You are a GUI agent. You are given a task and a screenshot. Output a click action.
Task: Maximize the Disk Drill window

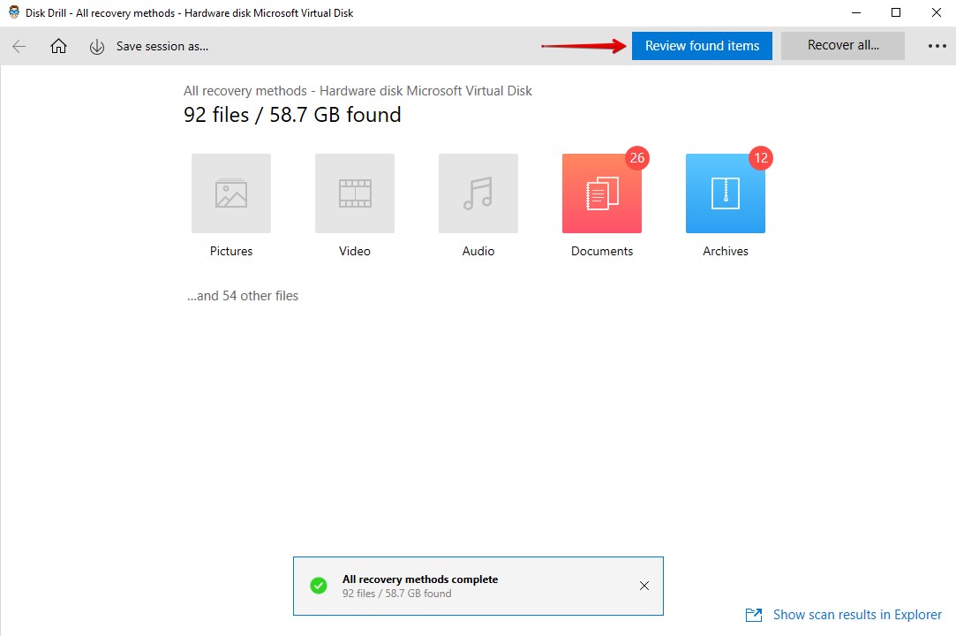point(896,12)
